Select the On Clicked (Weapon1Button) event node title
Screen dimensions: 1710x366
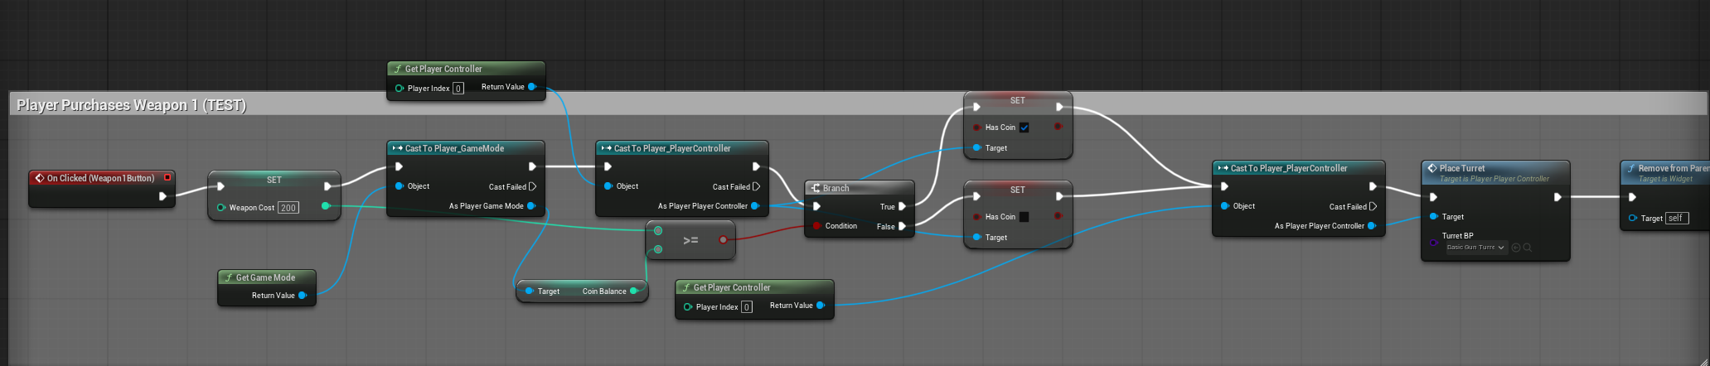100,178
